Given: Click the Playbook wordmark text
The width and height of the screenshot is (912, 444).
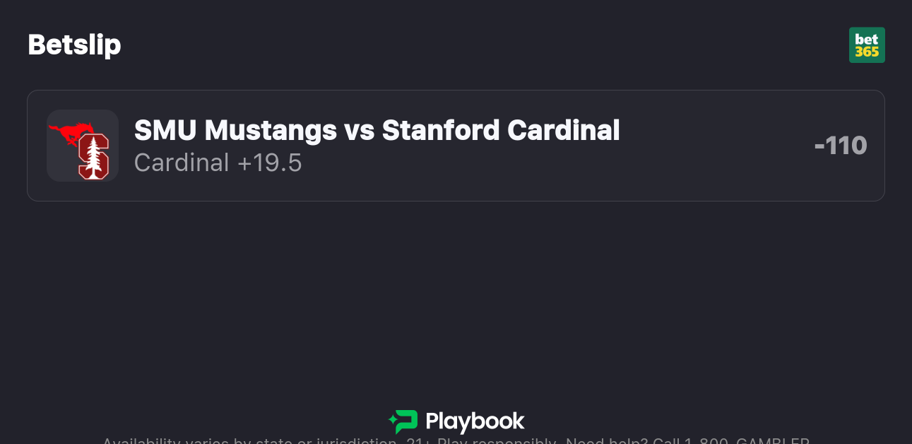Looking at the screenshot, I should click(x=475, y=422).
